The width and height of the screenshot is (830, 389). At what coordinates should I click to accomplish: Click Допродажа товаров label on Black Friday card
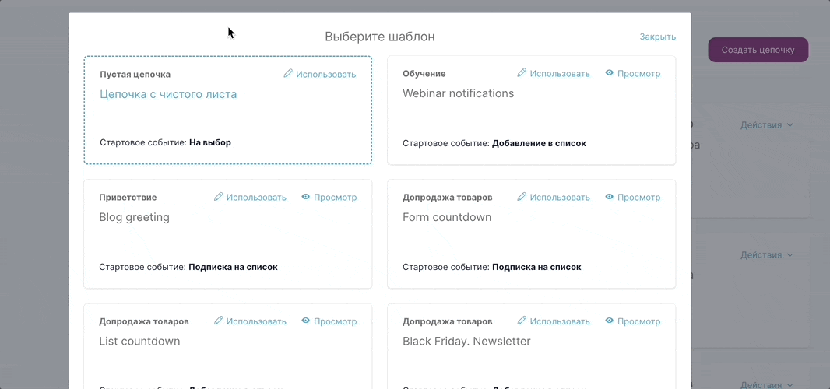click(447, 321)
